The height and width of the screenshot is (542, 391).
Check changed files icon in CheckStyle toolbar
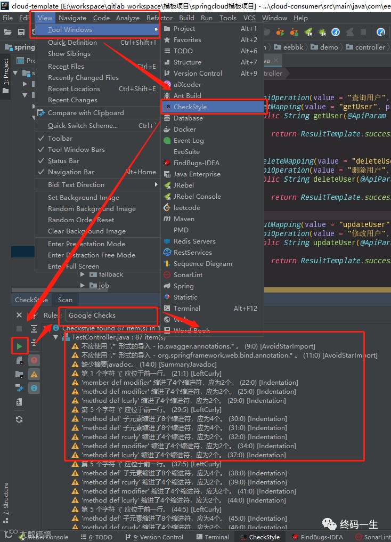tap(19, 388)
